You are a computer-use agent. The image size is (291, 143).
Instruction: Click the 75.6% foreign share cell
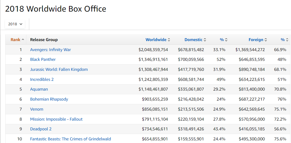click(x=280, y=139)
